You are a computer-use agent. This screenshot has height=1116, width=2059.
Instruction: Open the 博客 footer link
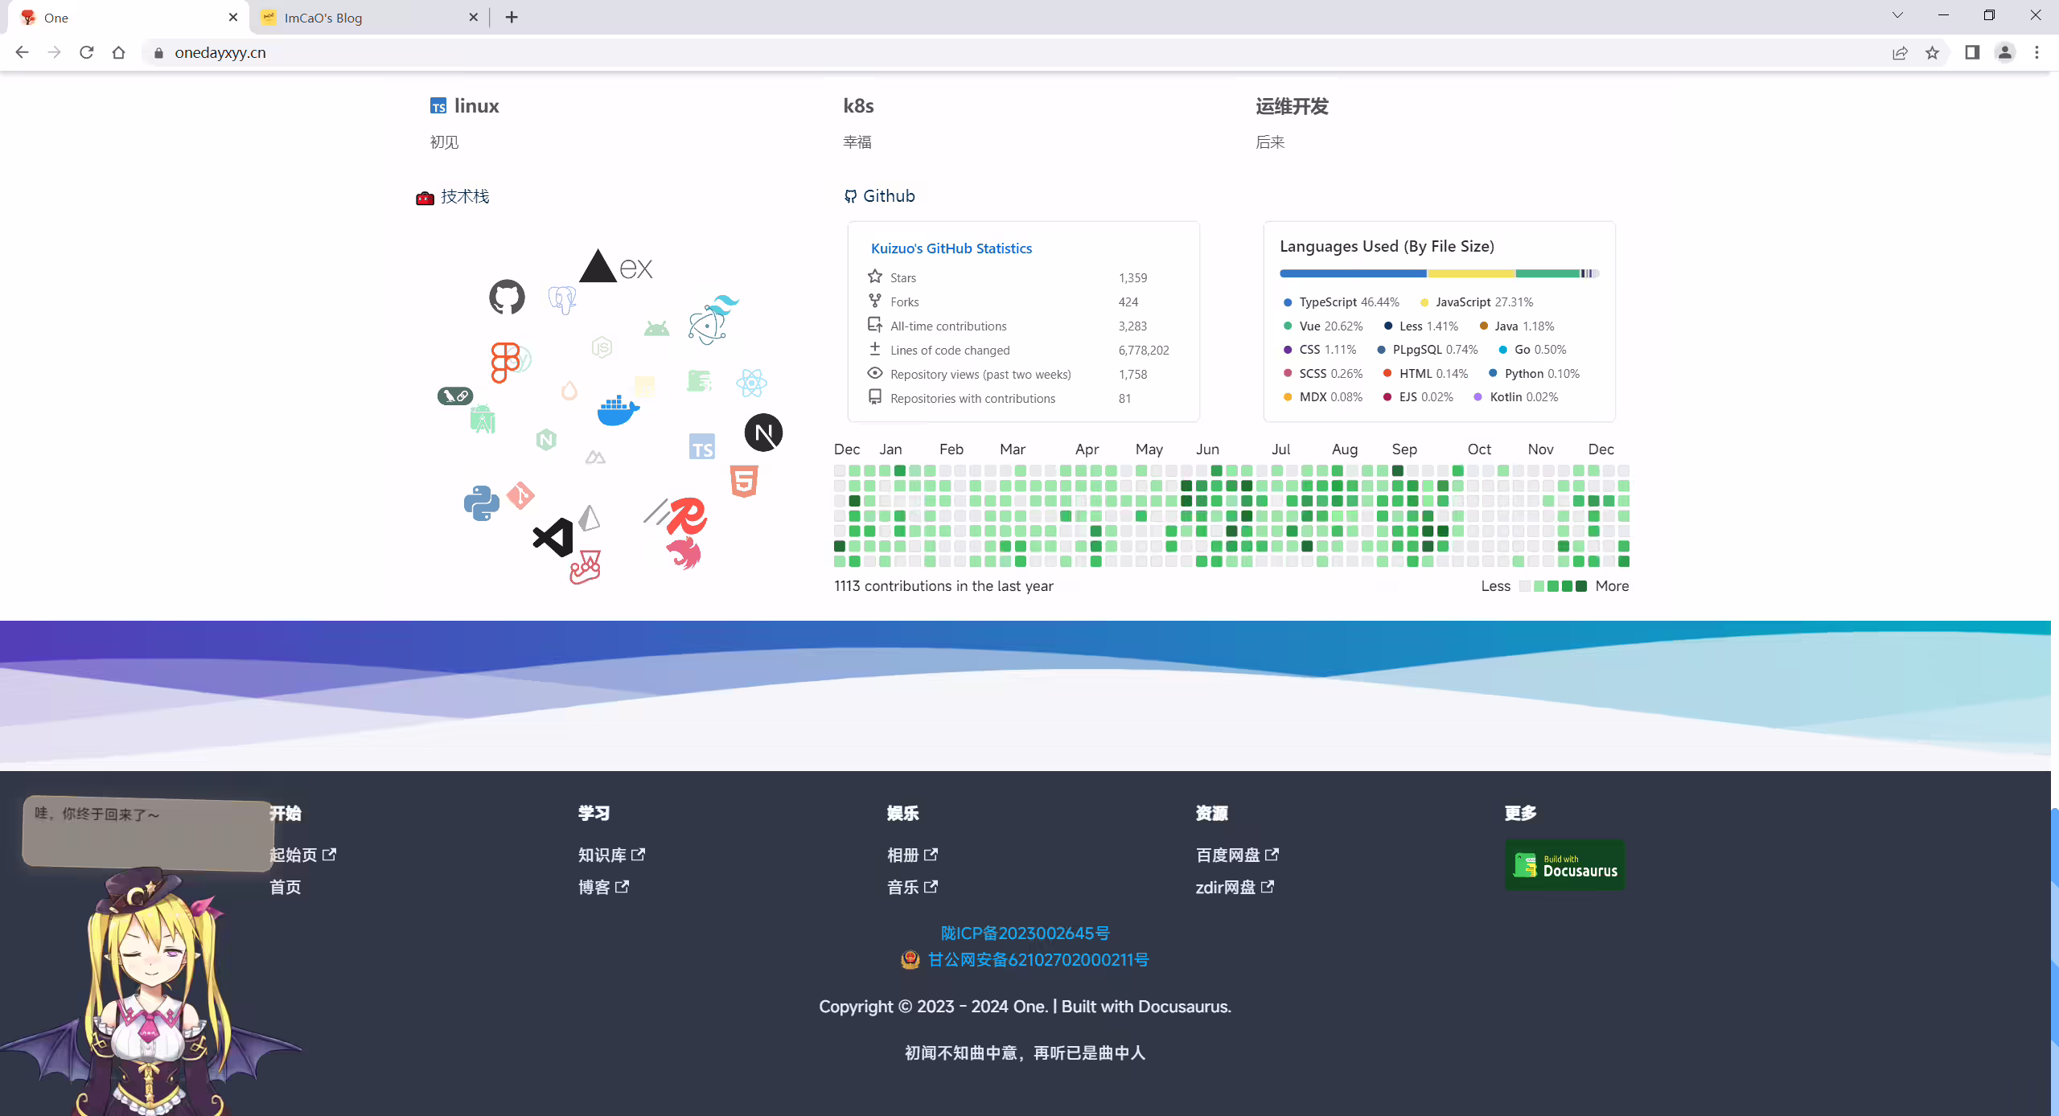603,887
